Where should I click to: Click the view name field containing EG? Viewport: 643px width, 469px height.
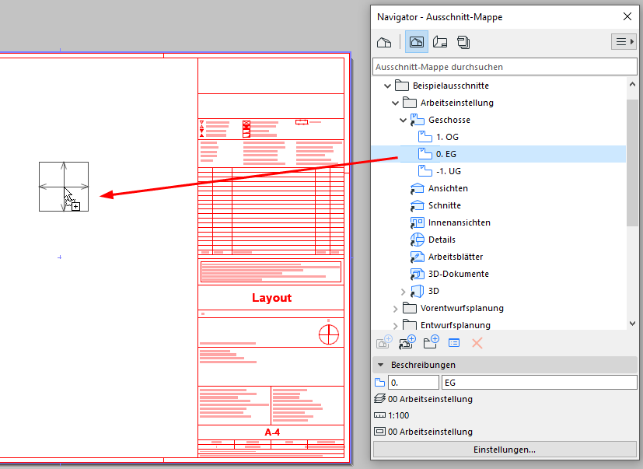(x=540, y=383)
